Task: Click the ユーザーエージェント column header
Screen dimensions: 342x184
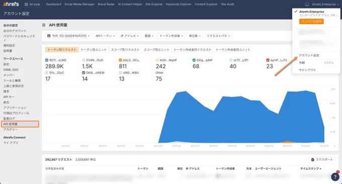Action: [x=268, y=169]
